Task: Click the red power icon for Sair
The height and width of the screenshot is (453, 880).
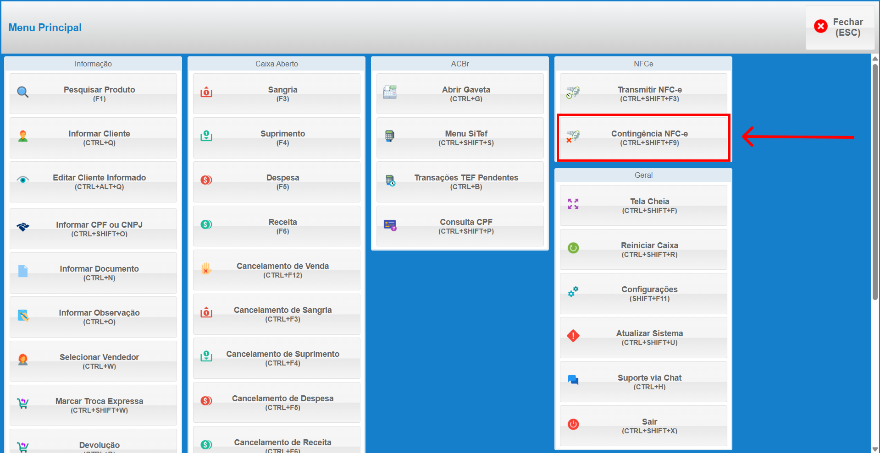Action: (x=573, y=424)
